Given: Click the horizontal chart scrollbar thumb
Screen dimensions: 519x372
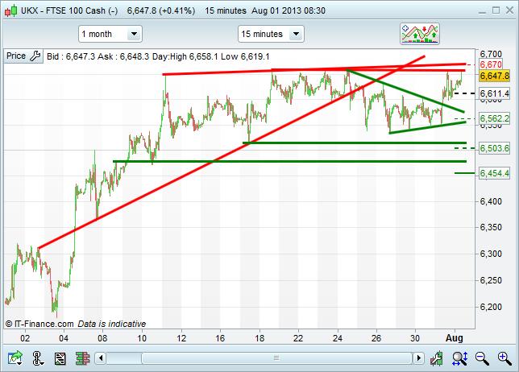Looking at the screenshot, I should [276, 358].
